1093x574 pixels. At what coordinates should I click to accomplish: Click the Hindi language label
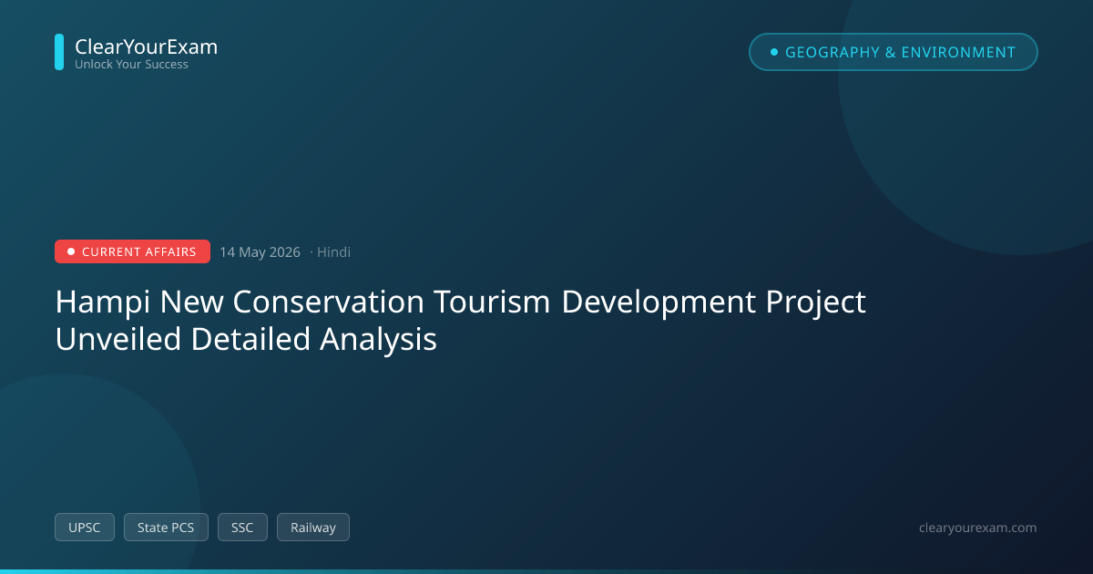pos(333,252)
